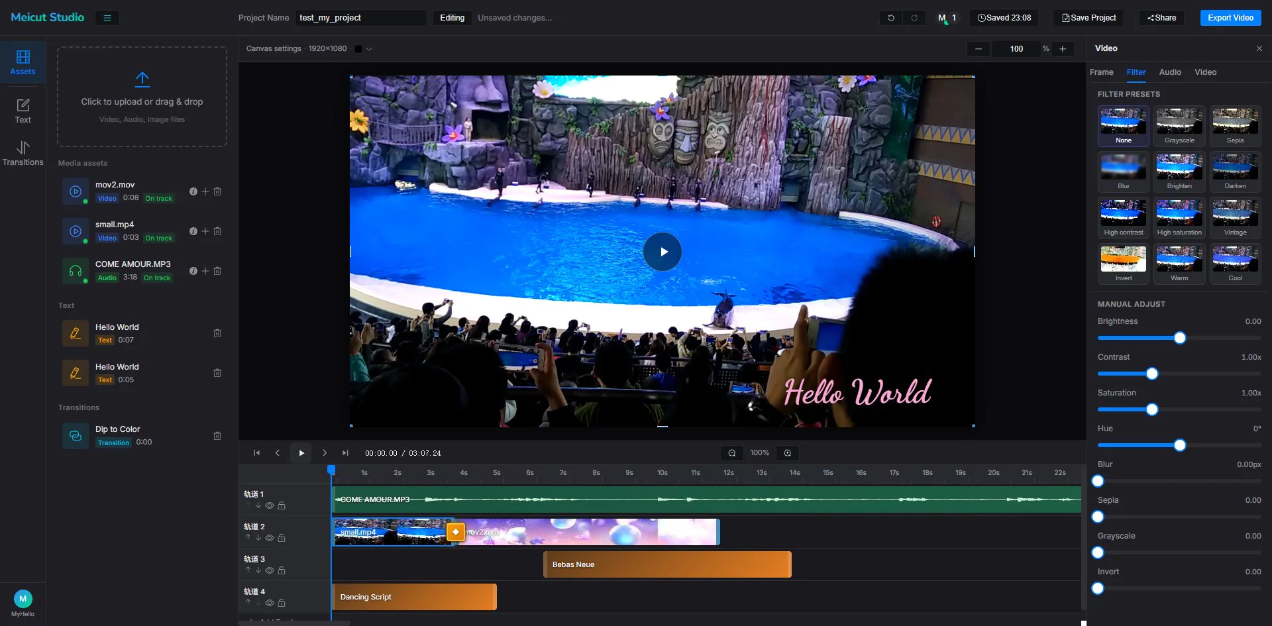Image resolution: width=1272 pixels, height=626 pixels.
Task: Show info for small.mp4 asset
Action: click(x=193, y=231)
